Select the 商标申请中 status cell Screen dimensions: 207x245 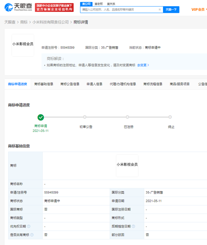pyautogui.click(x=52, y=201)
